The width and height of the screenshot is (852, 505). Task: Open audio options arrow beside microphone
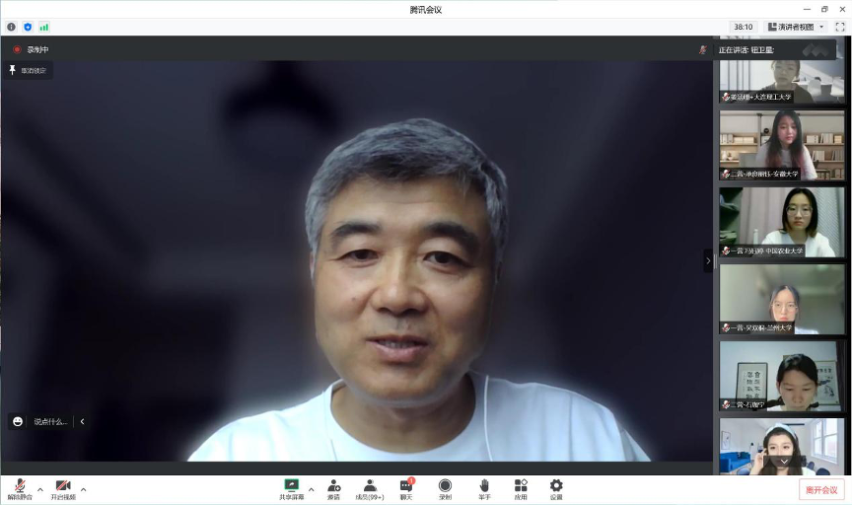[x=39, y=490]
